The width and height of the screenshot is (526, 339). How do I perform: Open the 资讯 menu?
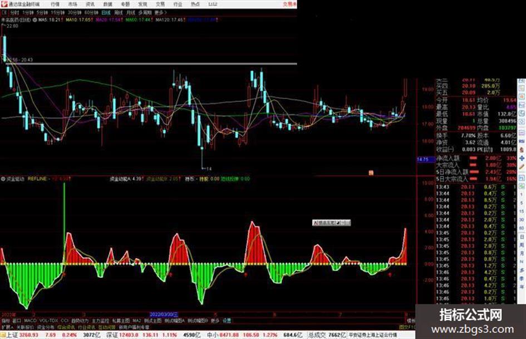click(x=90, y=4)
